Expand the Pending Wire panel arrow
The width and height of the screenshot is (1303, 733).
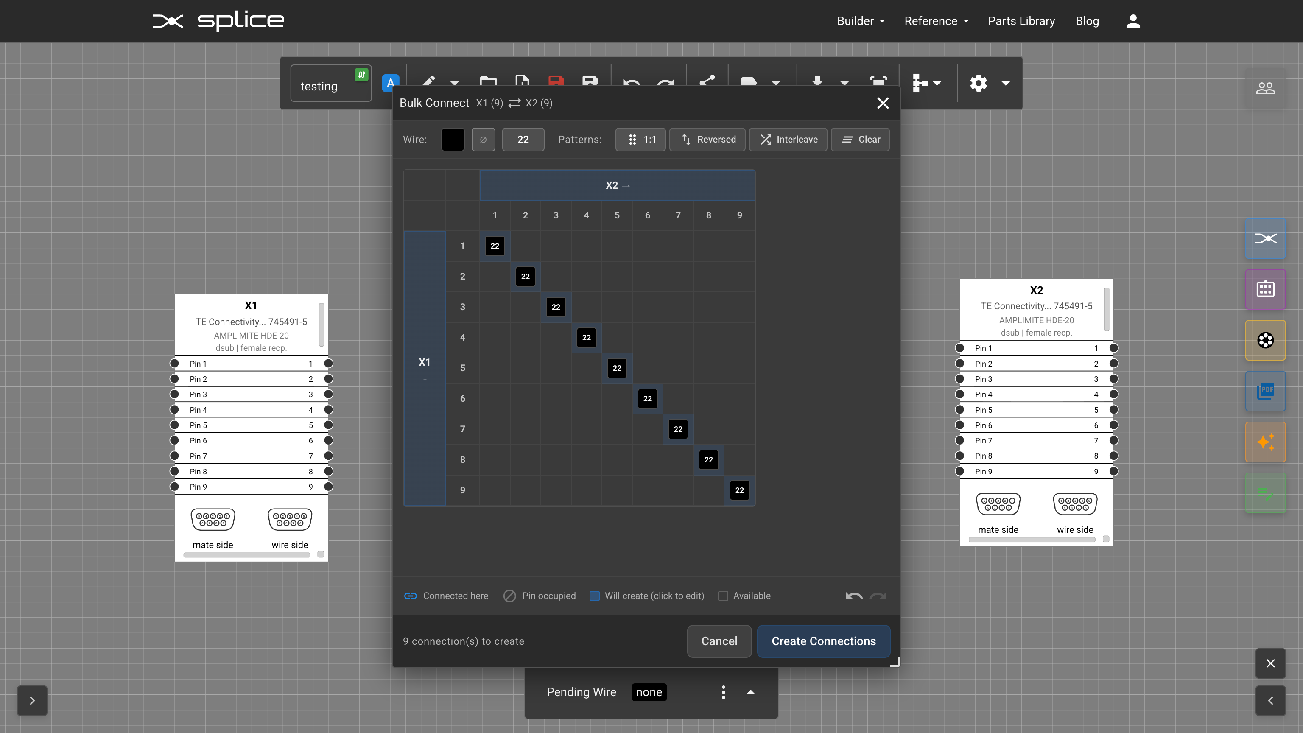751,692
